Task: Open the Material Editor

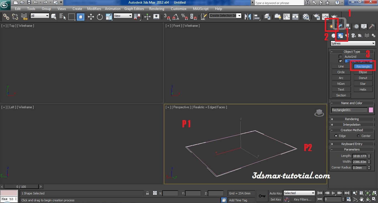Action: (305, 16)
